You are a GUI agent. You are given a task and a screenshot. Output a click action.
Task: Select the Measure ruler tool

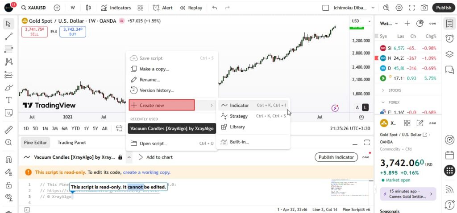click(8, 130)
